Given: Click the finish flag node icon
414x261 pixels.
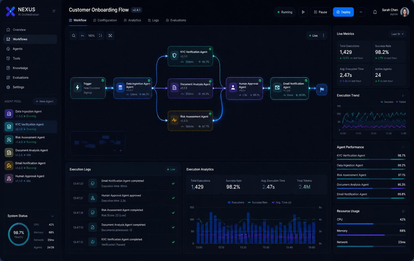Looking at the screenshot, I should tap(322, 90).
